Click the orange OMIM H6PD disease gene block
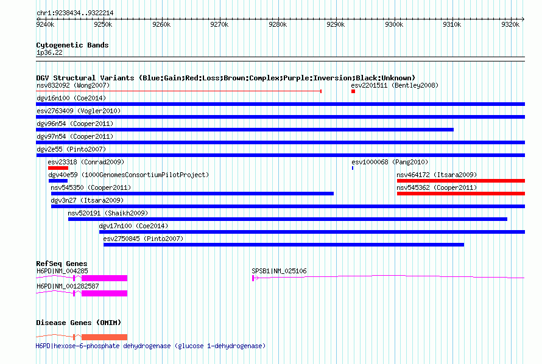Screen dimensions: 542x364 [x=104, y=337]
